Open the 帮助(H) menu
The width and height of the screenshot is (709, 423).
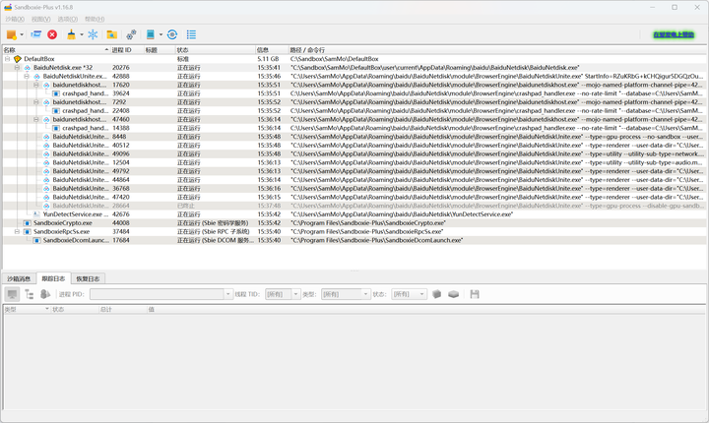[x=95, y=19]
